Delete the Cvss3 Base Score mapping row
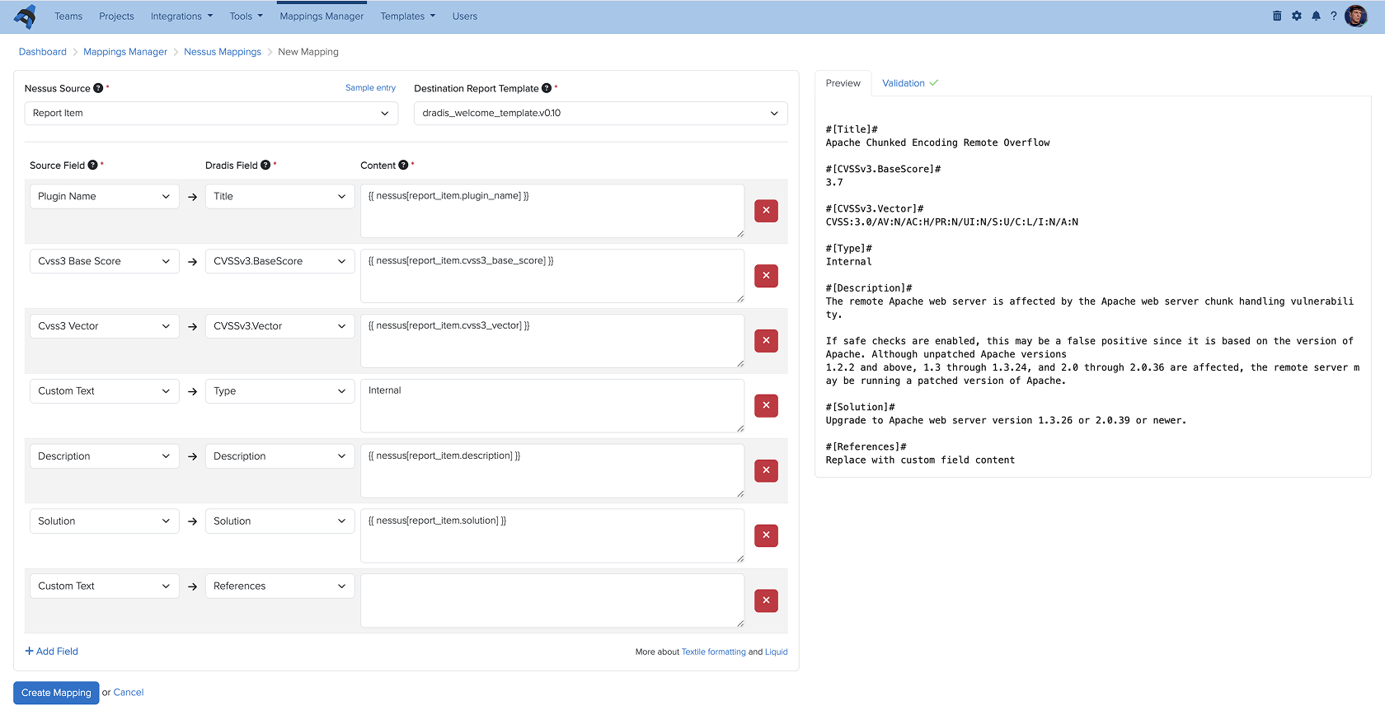This screenshot has width=1385, height=724. coord(766,276)
